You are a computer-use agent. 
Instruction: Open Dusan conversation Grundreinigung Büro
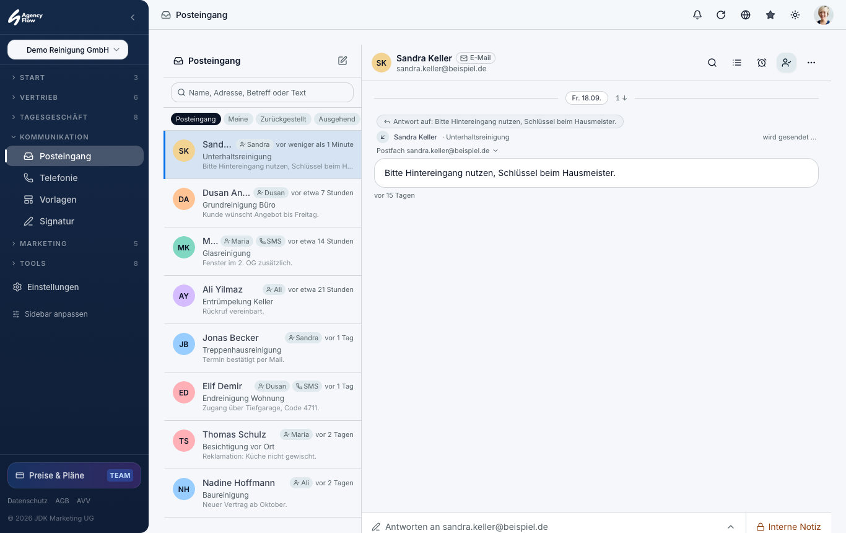pyautogui.click(x=263, y=204)
